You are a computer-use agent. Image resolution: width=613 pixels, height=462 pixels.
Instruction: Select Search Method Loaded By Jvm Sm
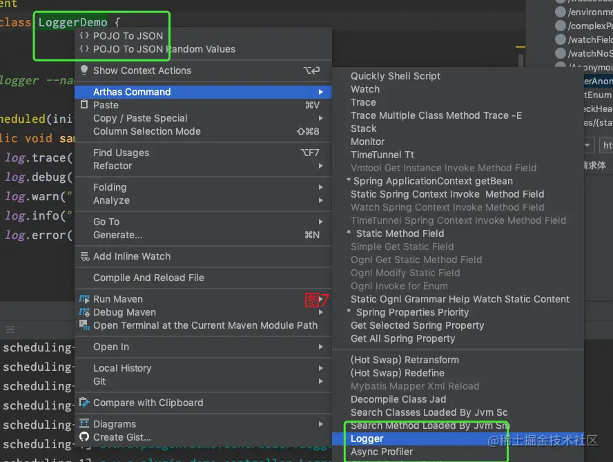pyautogui.click(x=458, y=425)
